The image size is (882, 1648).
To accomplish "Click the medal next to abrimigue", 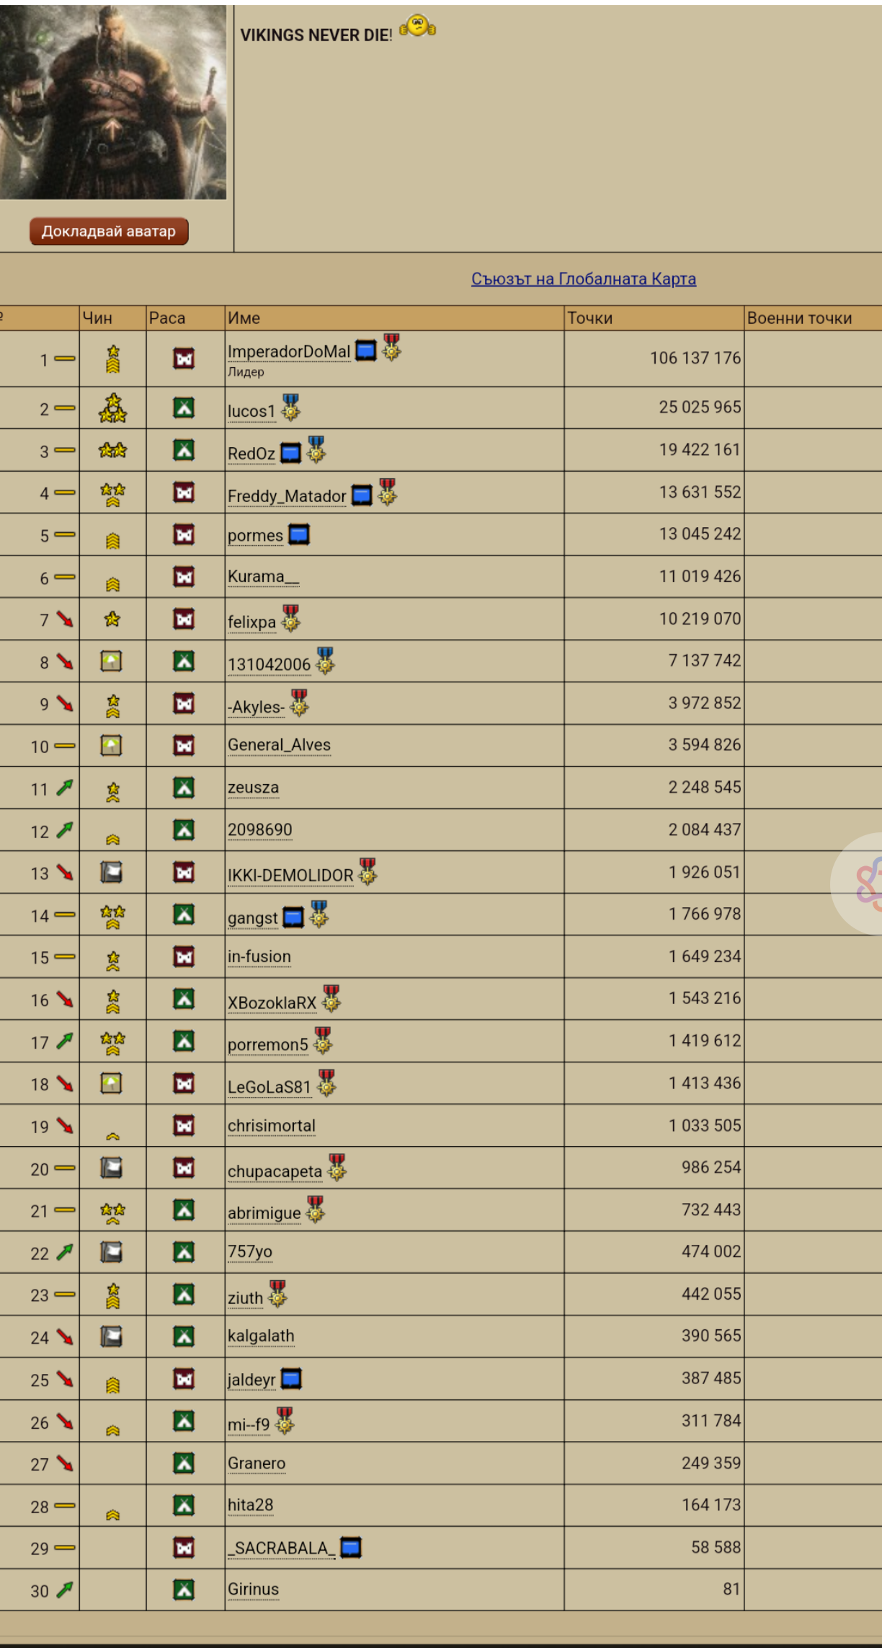I will [x=315, y=1209].
